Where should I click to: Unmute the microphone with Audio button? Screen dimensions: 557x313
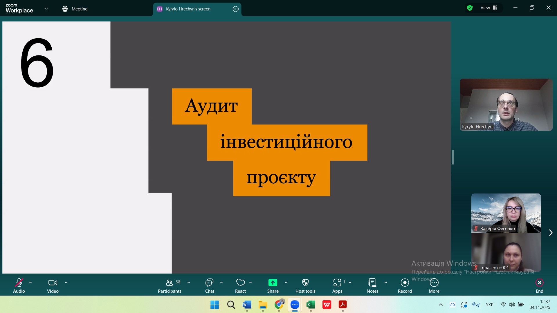tap(19, 286)
